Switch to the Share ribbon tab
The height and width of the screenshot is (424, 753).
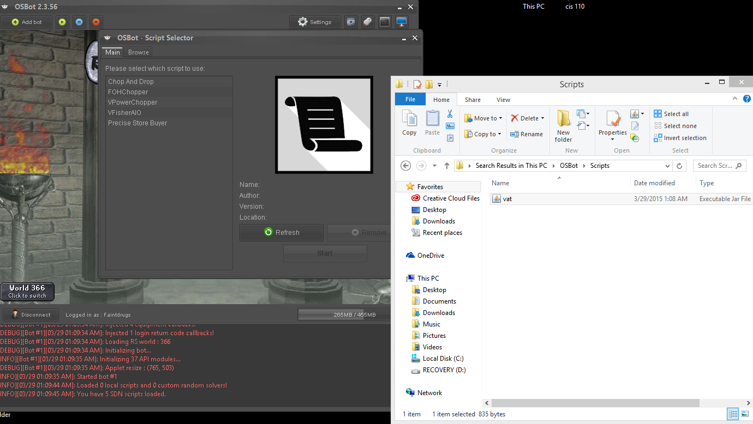pyautogui.click(x=473, y=100)
